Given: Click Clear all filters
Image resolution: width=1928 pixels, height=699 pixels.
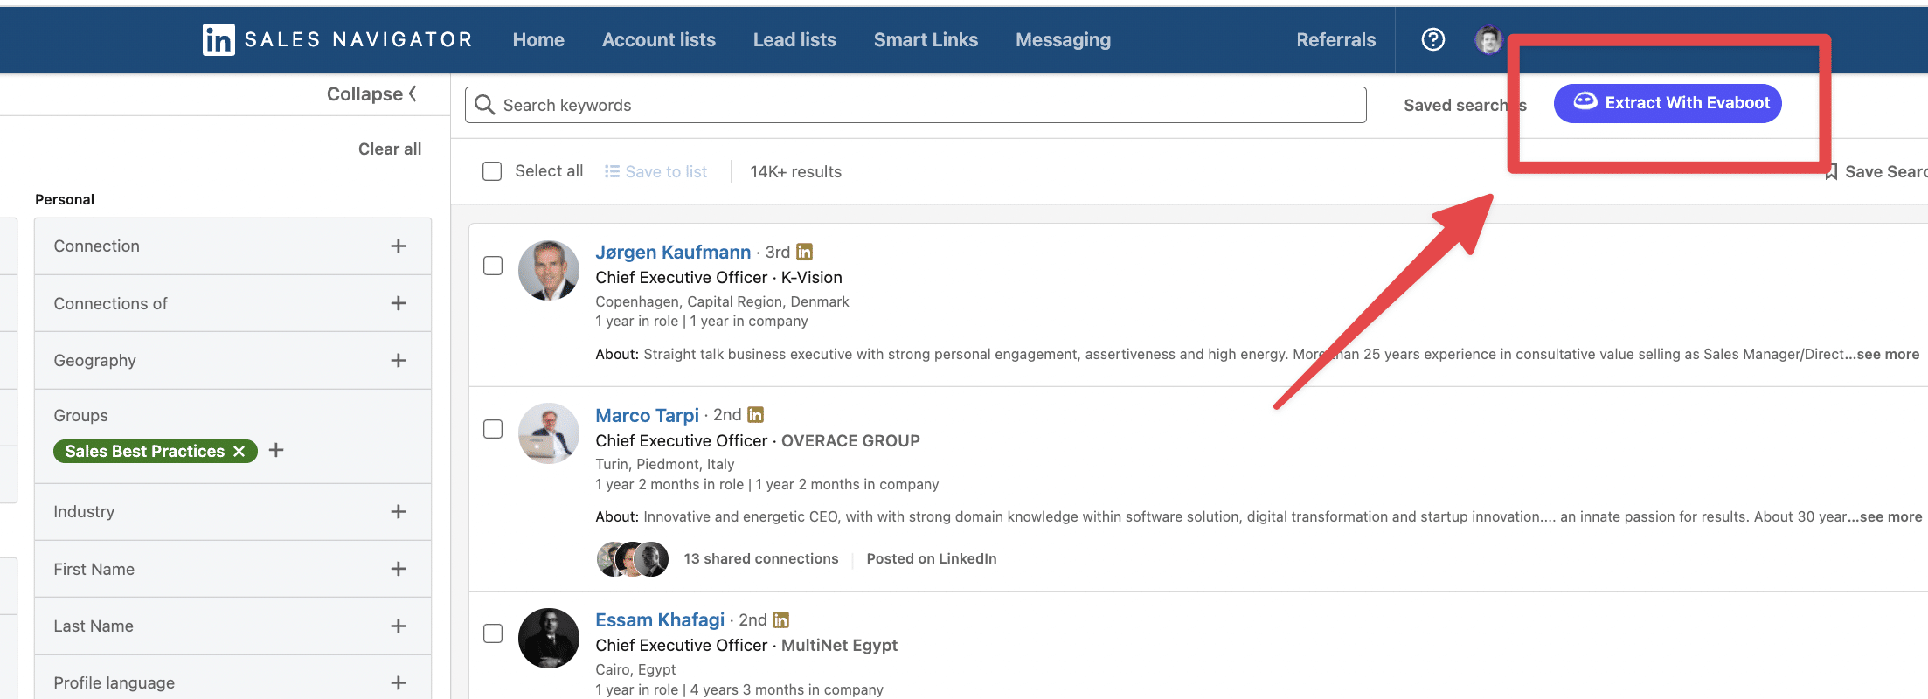Looking at the screenshot, I should click(390, 149).
